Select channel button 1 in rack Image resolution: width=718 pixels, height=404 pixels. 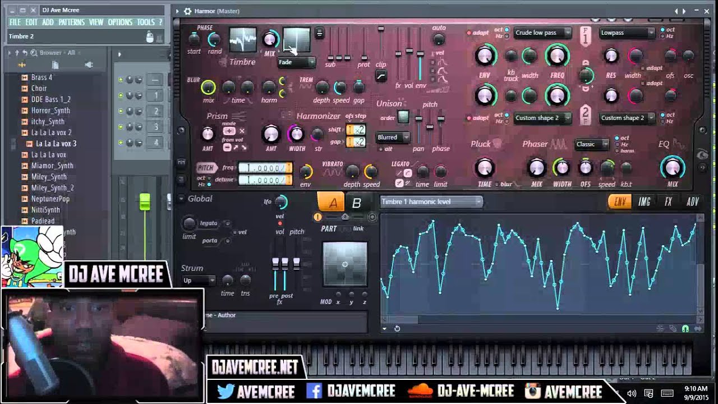click(x=156, y=95)
